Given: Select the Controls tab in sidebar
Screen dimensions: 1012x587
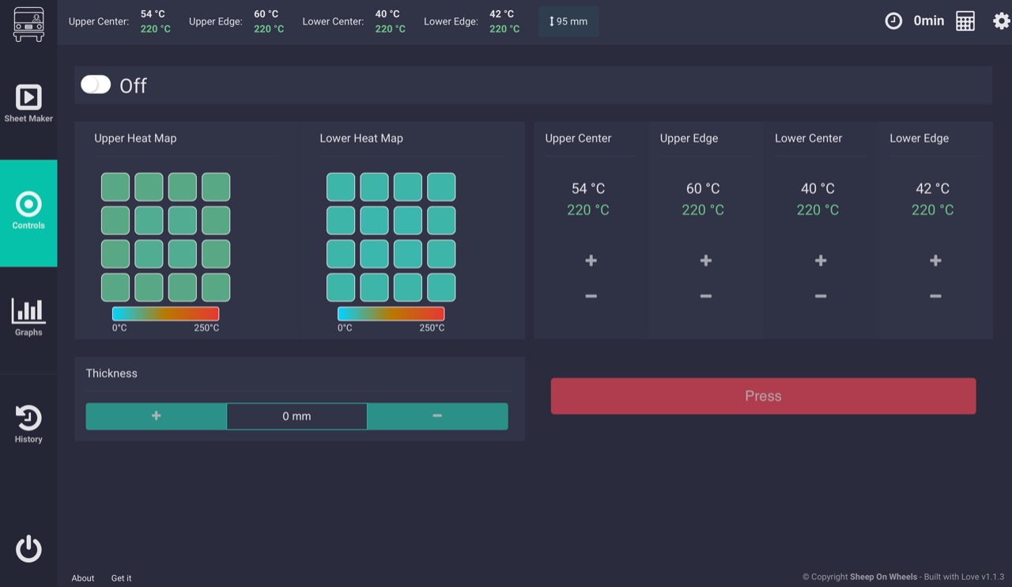Looking at the screenshot, I should pyautogui.click(x=28, y=214).
